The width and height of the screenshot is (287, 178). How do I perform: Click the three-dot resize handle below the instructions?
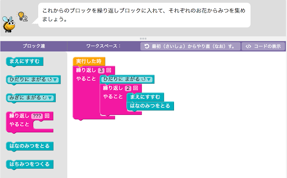click(143, 38)
